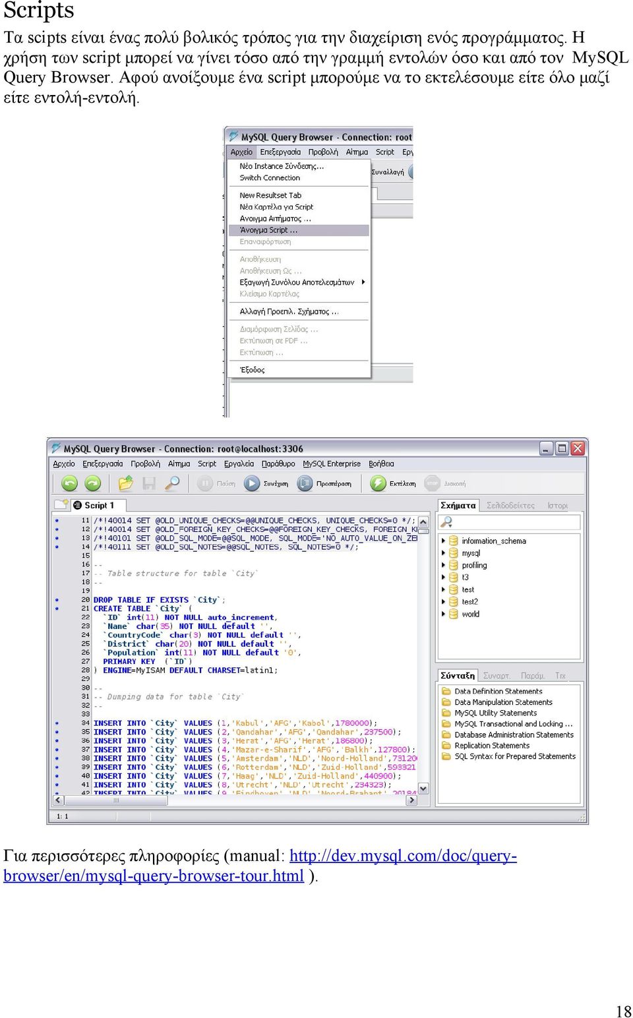
Task: Click the Replication Statements folder icon
Action: coord(446,745)
